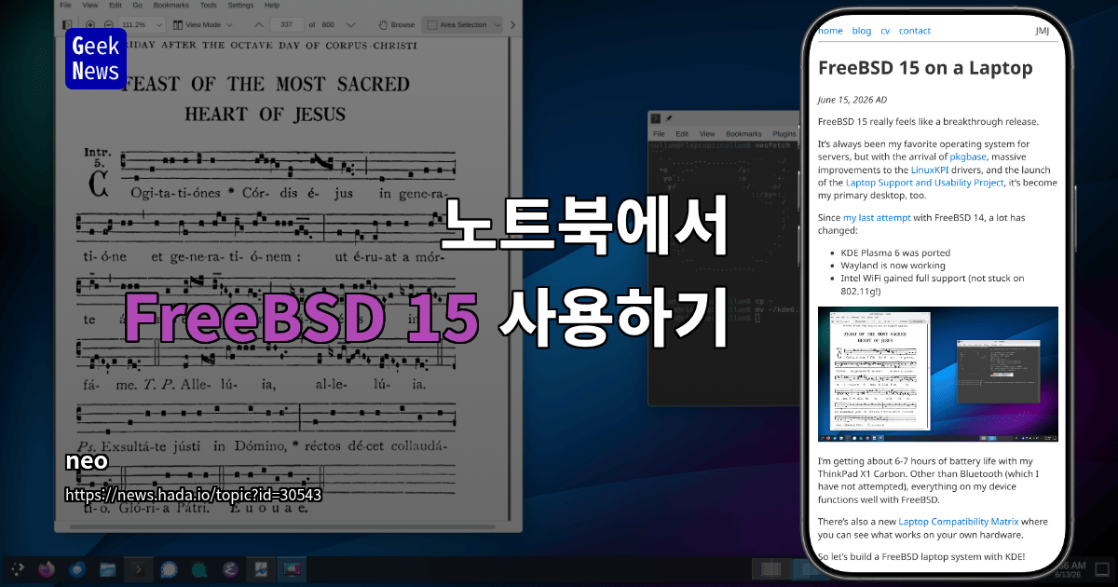This screenshot has height=587, width=1118.
Task: Open the Signal messenger taskbar icon
Action: pyautogui.click(x=169, y=567)
